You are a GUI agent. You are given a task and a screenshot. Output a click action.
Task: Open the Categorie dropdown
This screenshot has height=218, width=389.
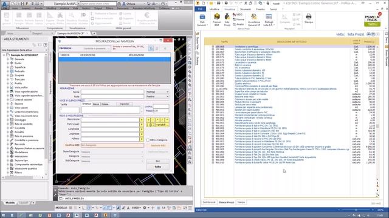tap(112, 156)
